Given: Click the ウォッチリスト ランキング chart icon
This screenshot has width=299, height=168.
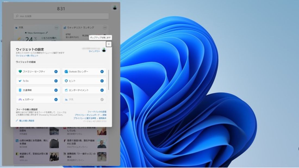Looking at the screenshot, I should pyautogui.click(x=65, y=28).
